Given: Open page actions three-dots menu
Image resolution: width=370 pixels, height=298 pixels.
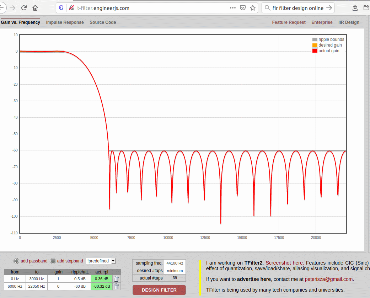Looking at the screenshot, I should pos(233,8).
